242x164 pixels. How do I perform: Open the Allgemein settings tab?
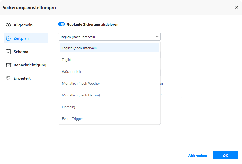(23, 25)
